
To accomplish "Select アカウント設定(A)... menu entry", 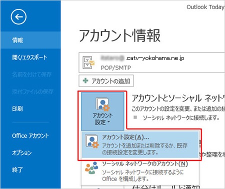I will point(140,144).
